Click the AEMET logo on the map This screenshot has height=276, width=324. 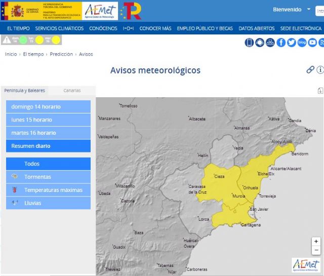click(x=306, y=265)
